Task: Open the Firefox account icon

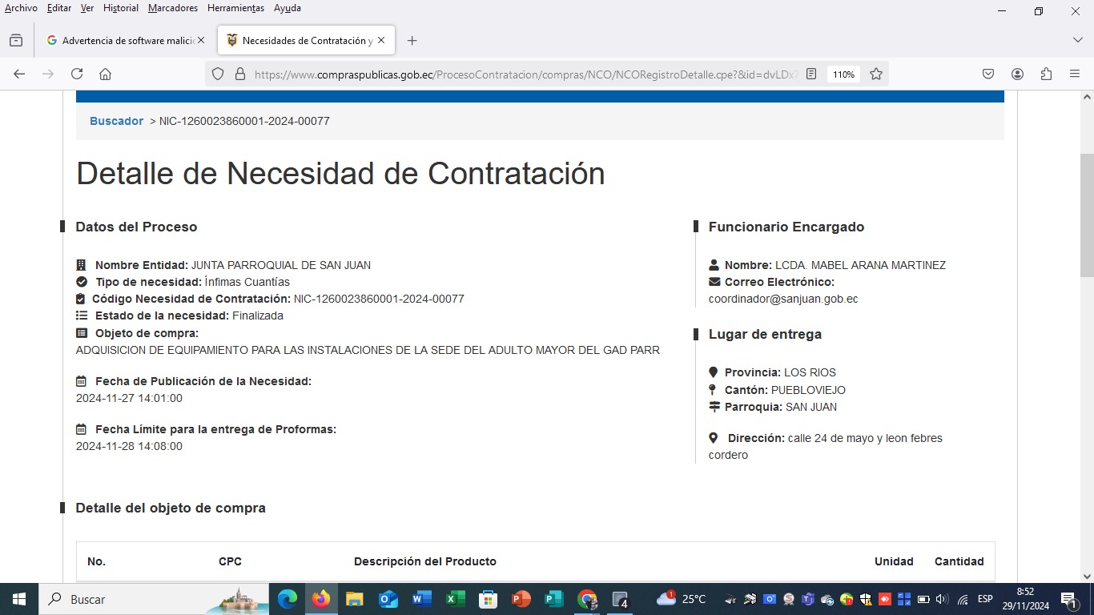Action: coord(1017,74)
